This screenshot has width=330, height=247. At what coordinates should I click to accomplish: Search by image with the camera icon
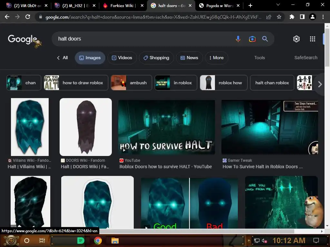tap(252, 39)
